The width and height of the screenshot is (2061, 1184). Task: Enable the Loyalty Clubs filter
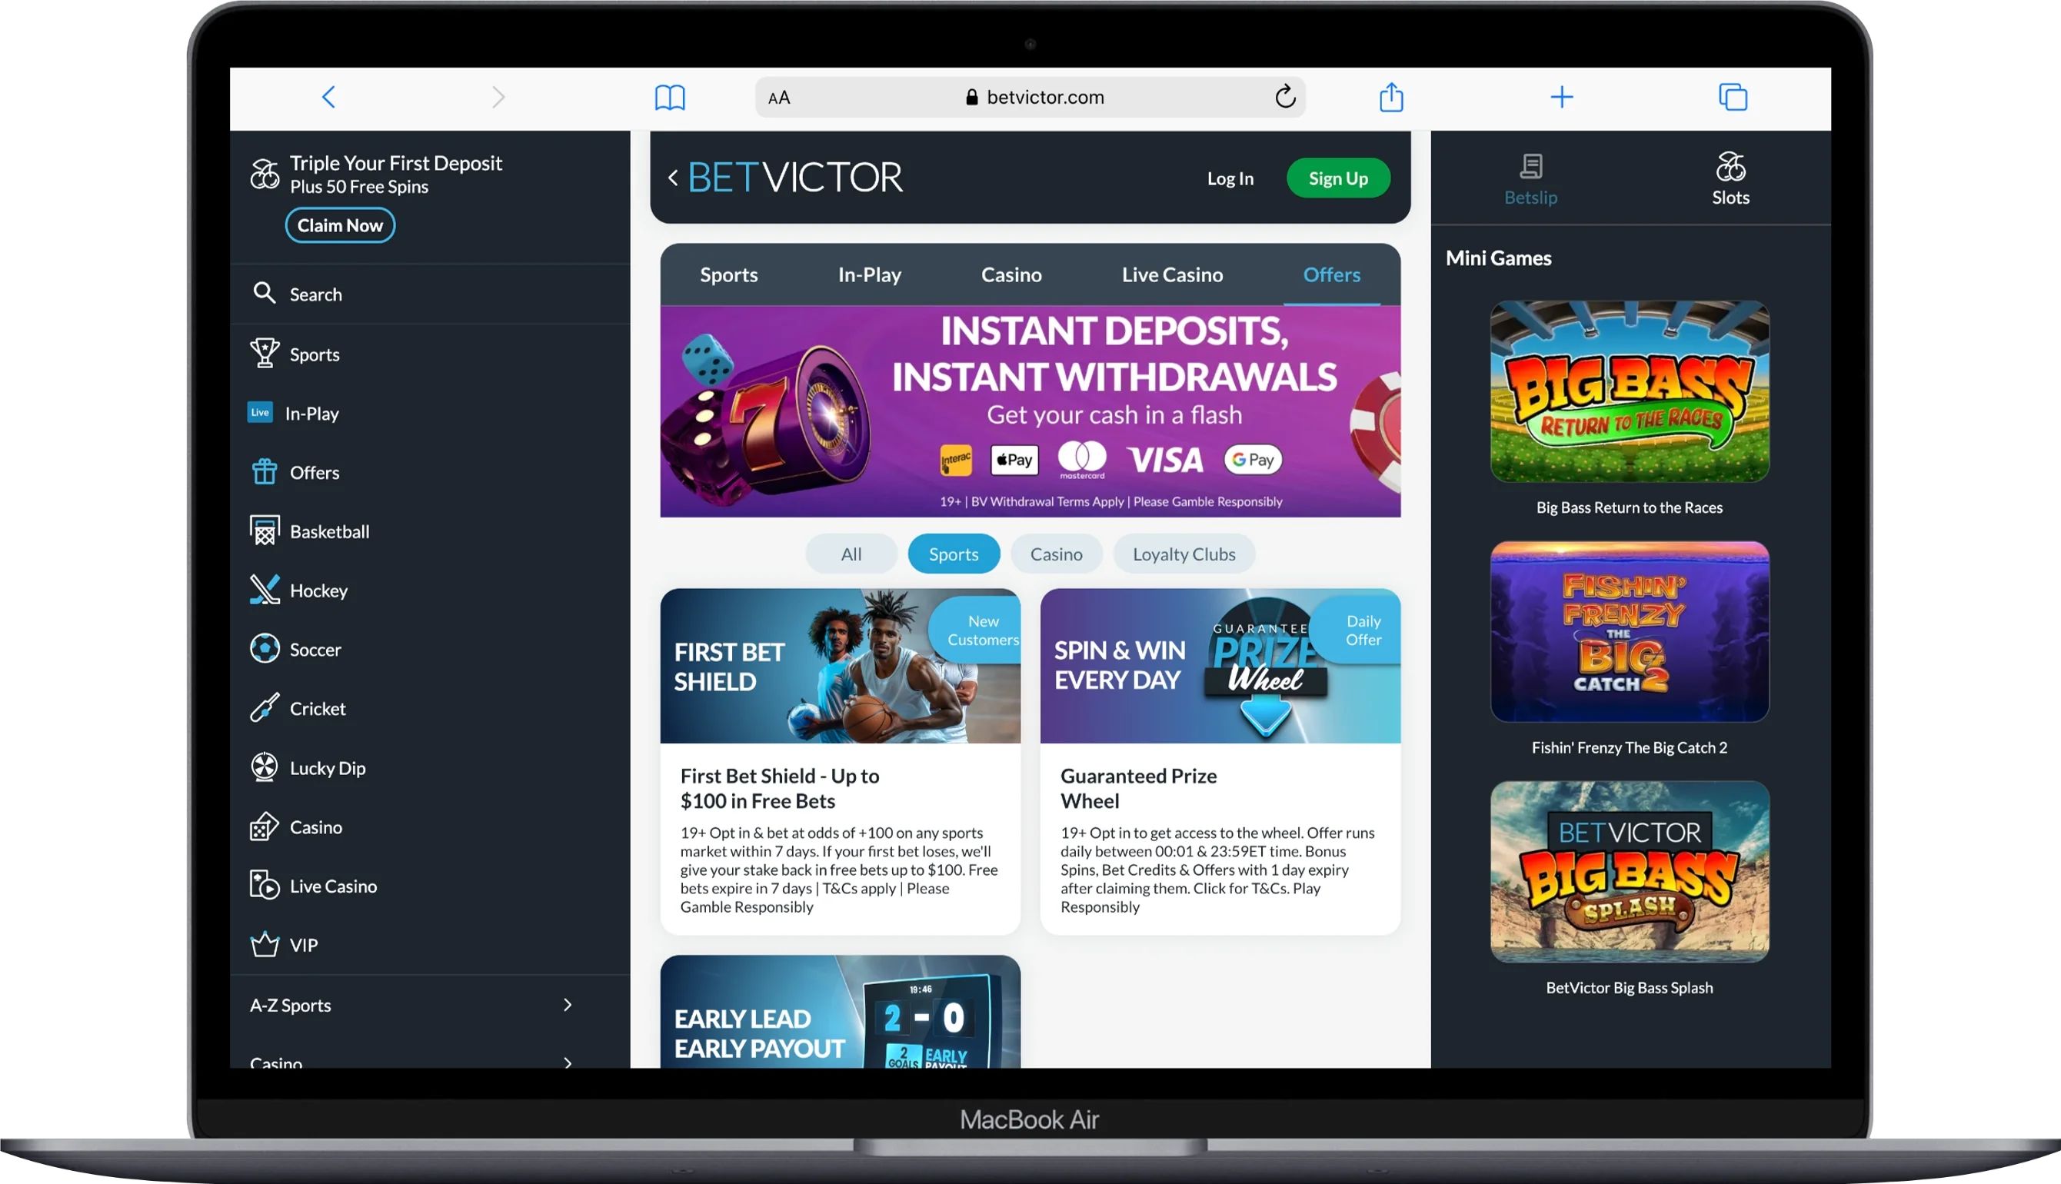pyautogui.click(x=1184, y=554)
